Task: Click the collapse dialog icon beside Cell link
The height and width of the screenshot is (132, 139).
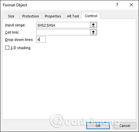Action: [93, 32]
